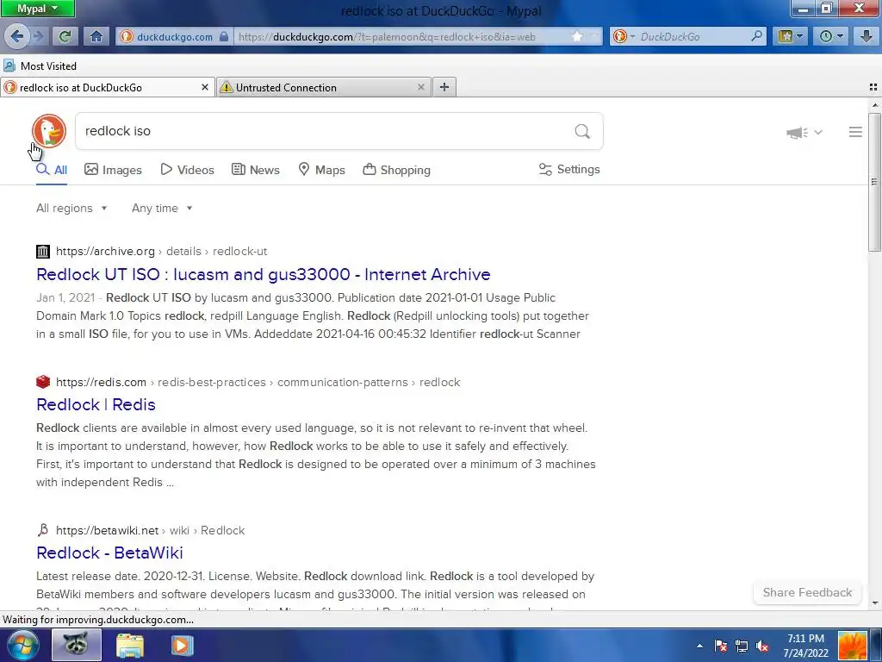Screen dimensions: 882x662
Task: Open the Mypal application menu
Action: (x=38, y=9)
